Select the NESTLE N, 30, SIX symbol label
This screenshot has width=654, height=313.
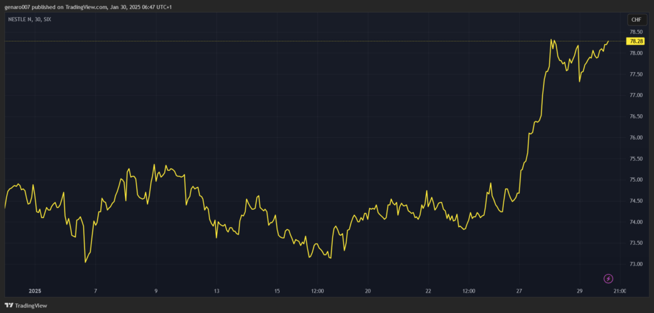29,20
